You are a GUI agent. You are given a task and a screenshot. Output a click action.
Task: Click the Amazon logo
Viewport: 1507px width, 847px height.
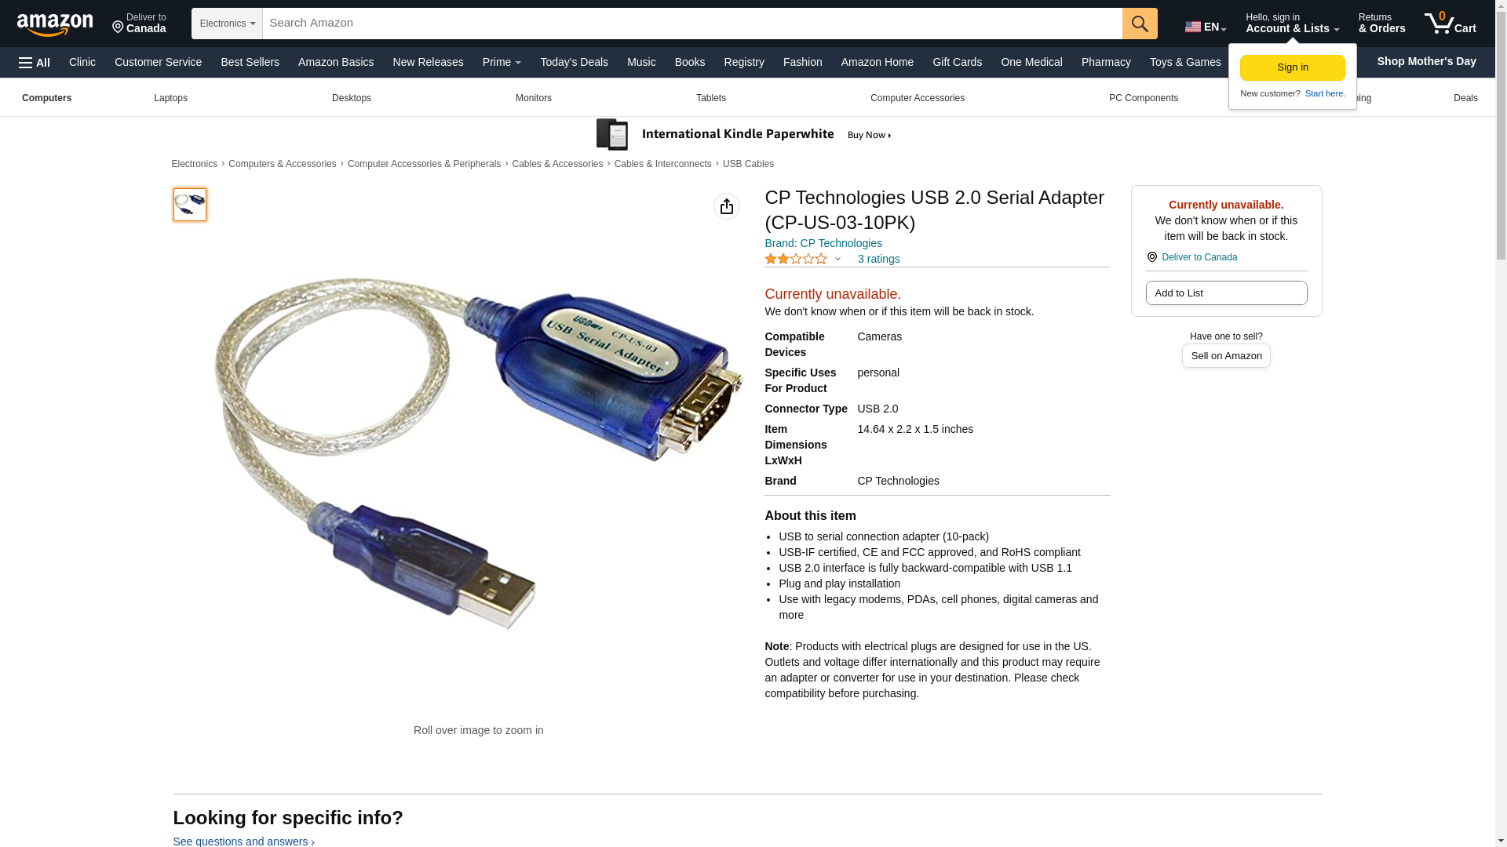pos(55,24)
